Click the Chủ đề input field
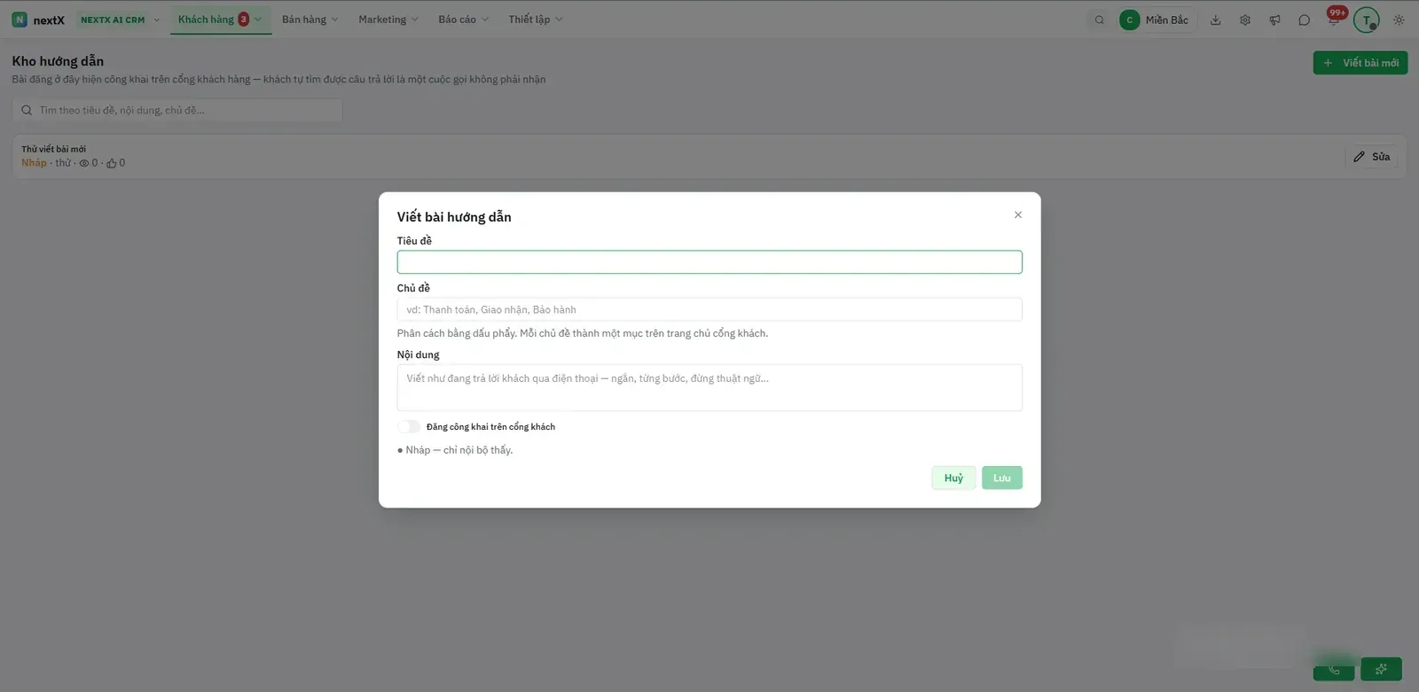 click(709, 309)
